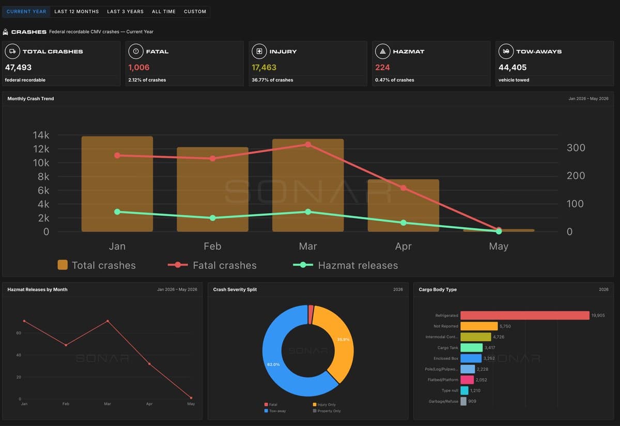This screenshot has width=620, height=426.
Task: Click the Monthly Crash Trend title
Action: tap(30, 99)
